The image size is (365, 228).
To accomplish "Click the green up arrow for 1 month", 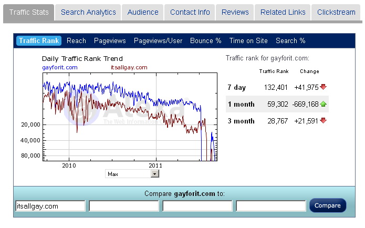I will 324,104.
